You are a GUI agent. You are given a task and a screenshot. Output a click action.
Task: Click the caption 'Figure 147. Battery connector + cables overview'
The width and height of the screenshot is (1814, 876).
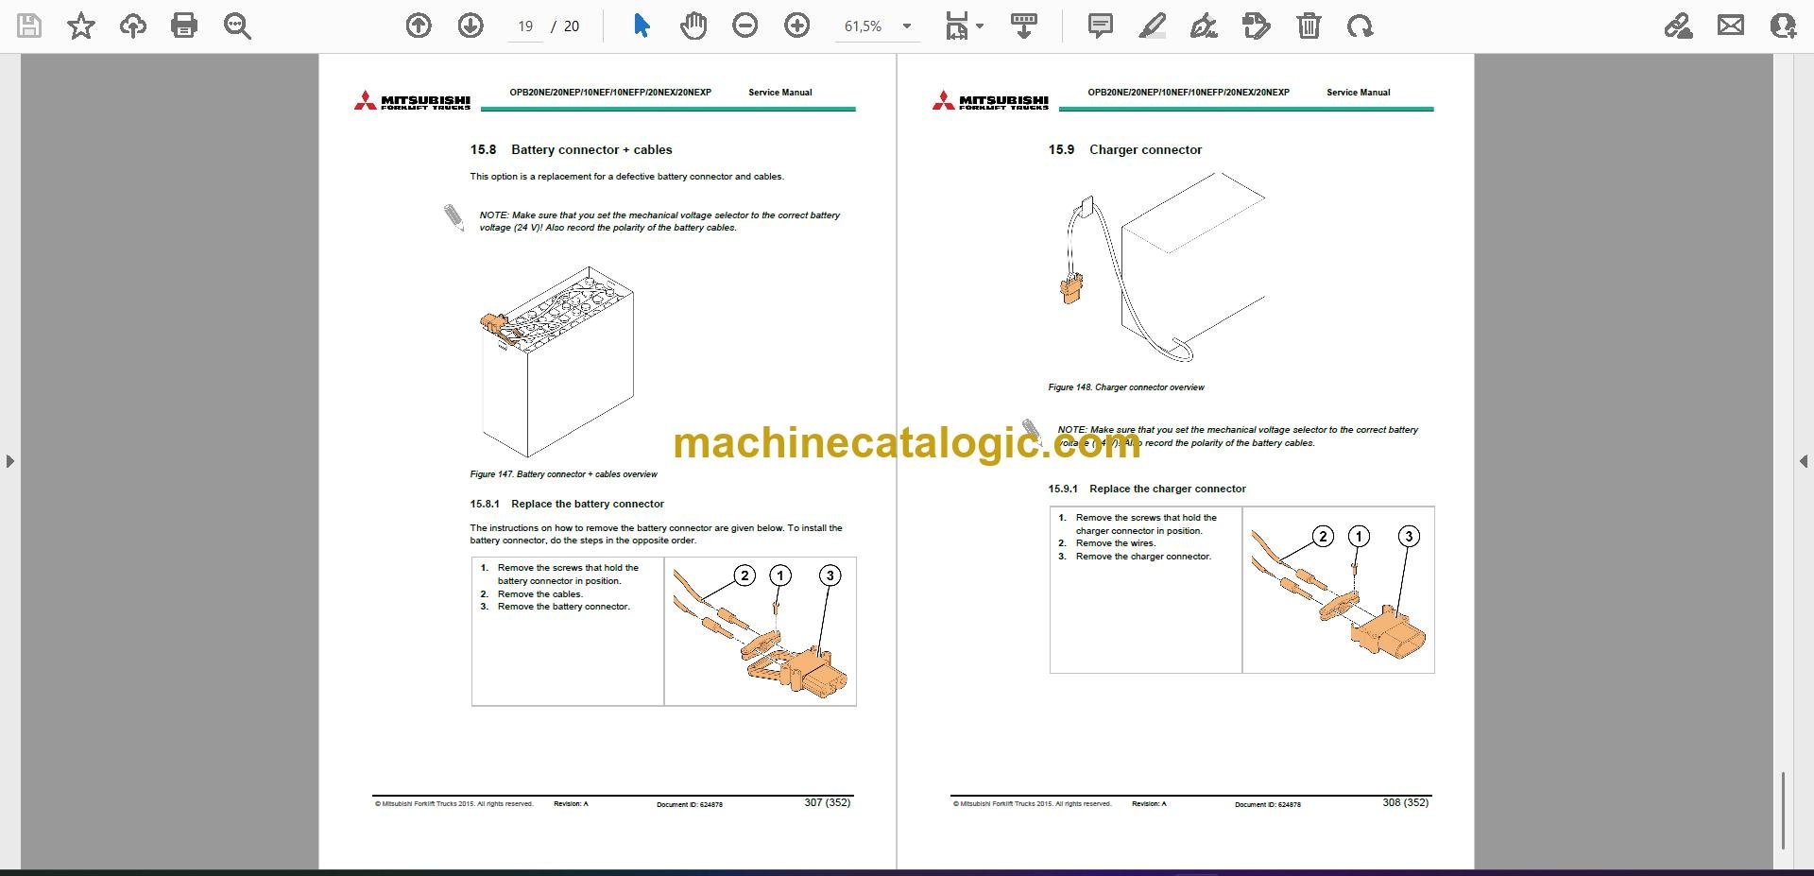tap(563, 474)
